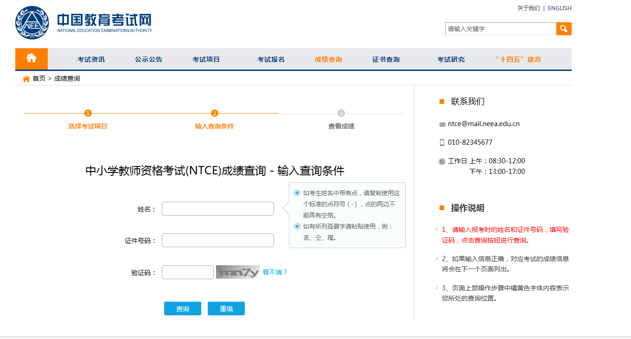Viewport: 631px width, 339px height.
Task: Click the captcha image to refresh
Action: click(237, 272)
